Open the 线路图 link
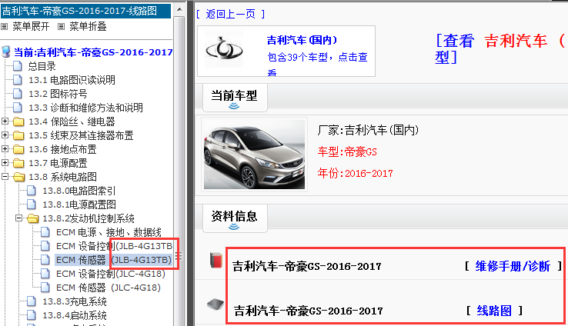The image size is (568, 326). point(494,311)
